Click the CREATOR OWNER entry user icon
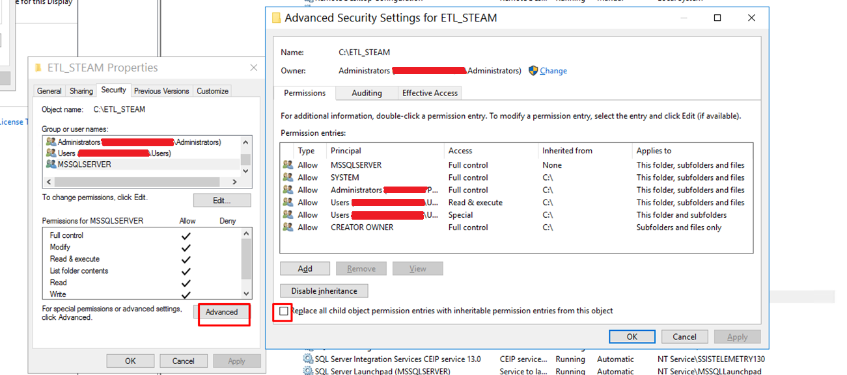Image resolution: width=847 pixels, height=375 pixels. tap(288, 227)
